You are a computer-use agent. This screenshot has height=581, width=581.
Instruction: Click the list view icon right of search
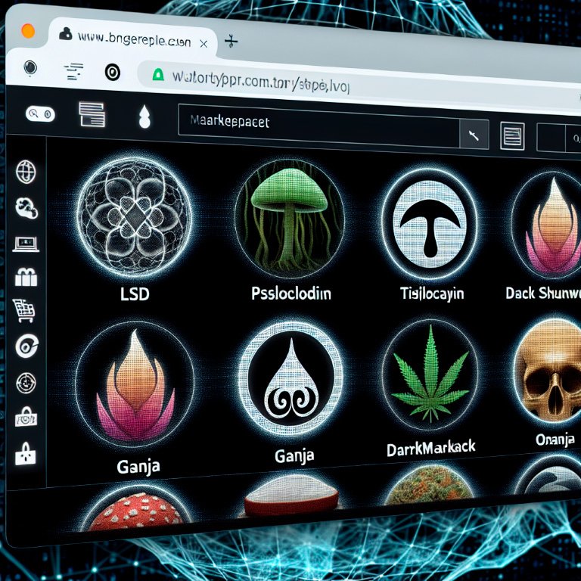coord(512,138)
